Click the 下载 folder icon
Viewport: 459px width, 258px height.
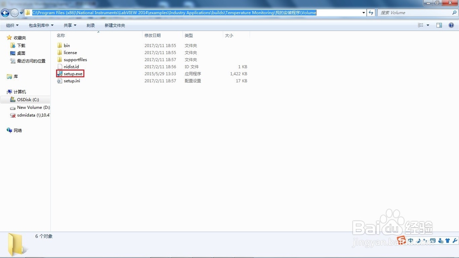(x=12, y=45)
